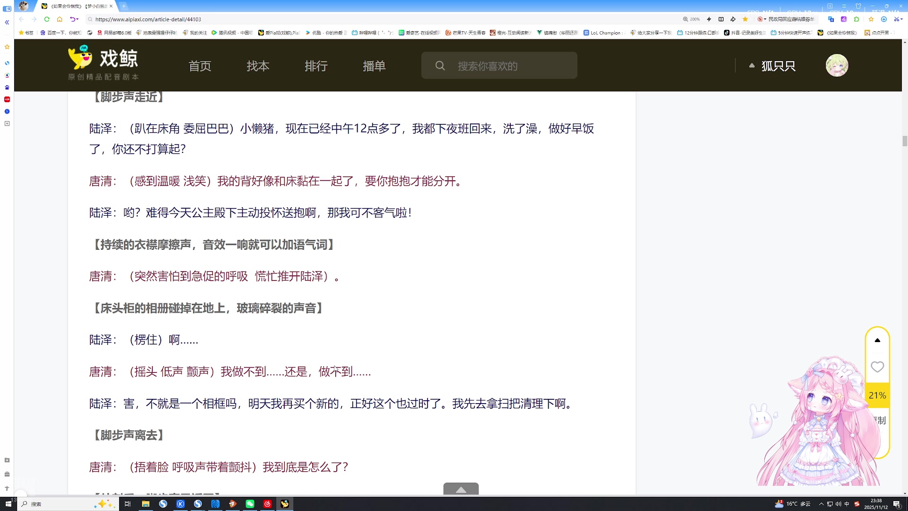Expand the up arrow on the yellow side panel
Image resolution: width=908 pixels, height=511 pixels.
tap(877, 340)
